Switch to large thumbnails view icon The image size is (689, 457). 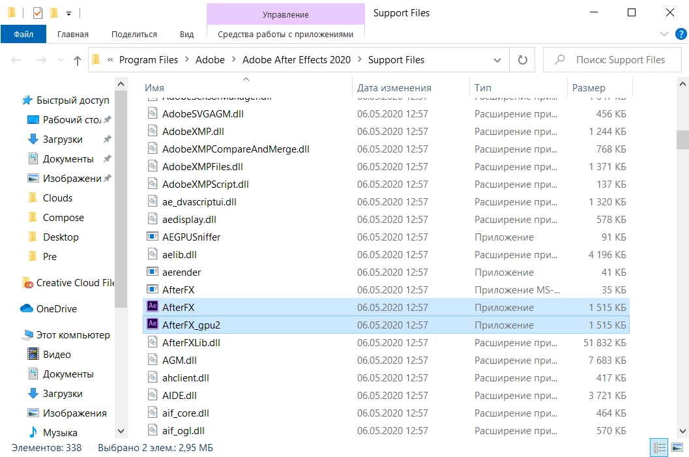[677, 448]
